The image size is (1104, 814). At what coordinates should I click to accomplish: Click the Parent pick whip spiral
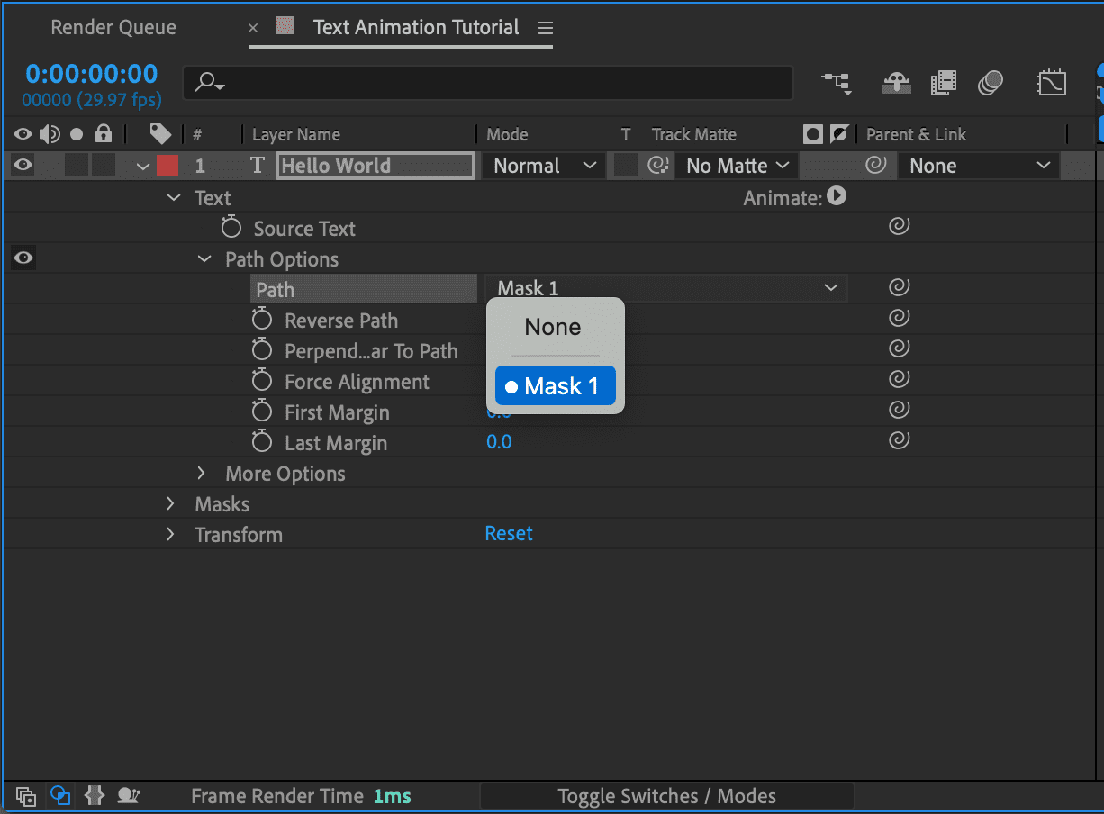(875, 165)
